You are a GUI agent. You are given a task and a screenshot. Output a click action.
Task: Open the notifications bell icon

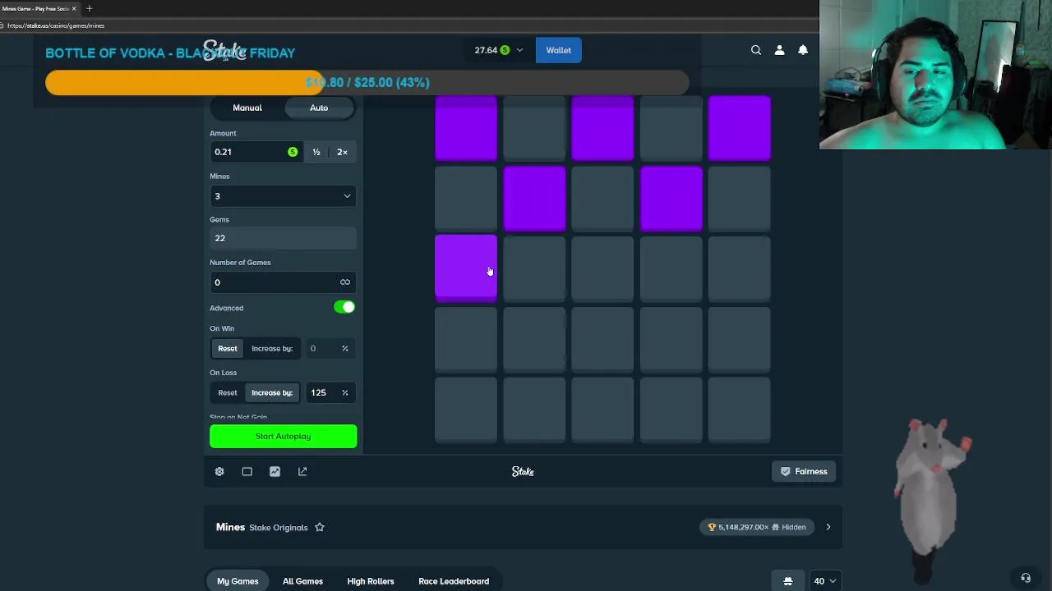[x=803, y=50]
